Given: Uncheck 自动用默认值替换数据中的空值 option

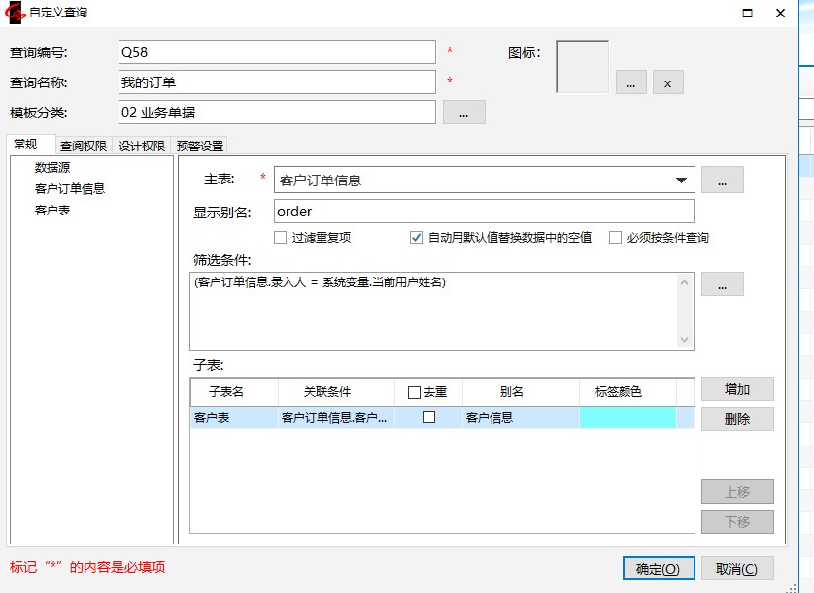Looking at the screenshot, I should tap(417, 238).
